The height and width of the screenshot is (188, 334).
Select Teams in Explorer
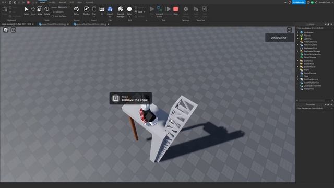coord(306,70)
